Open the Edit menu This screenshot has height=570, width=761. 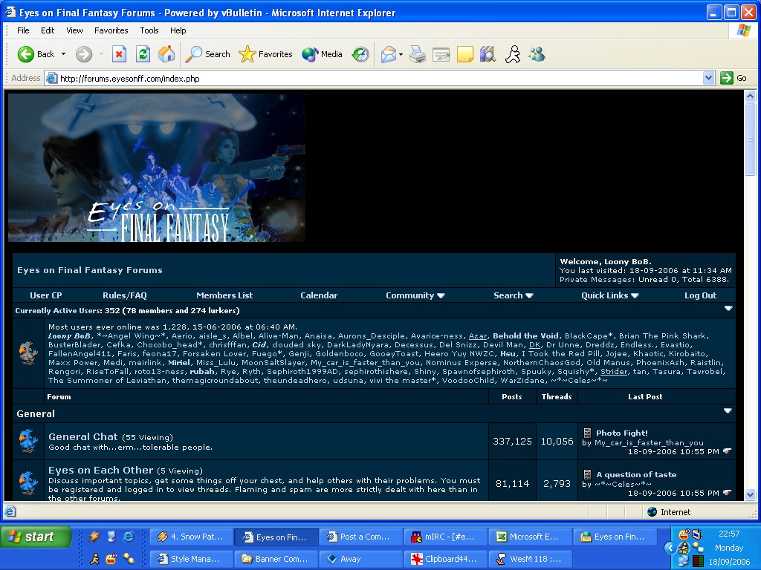tap(48, 30)
